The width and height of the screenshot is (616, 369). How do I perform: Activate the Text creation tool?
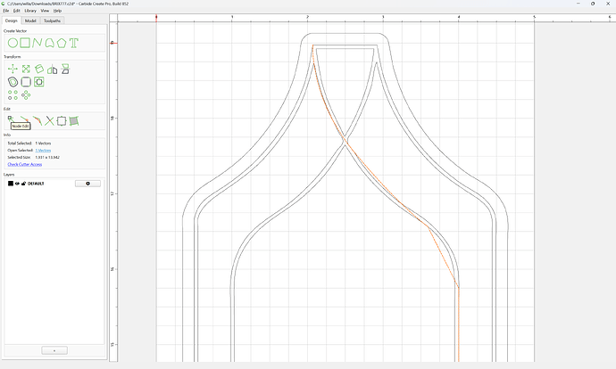[74, 43]
